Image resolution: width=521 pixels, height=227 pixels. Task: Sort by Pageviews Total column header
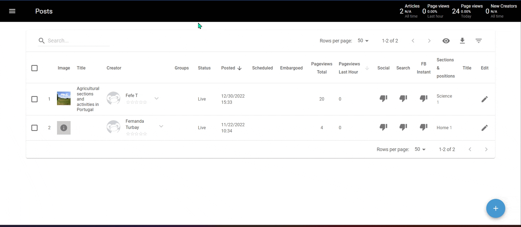click(x=322, y=68)
